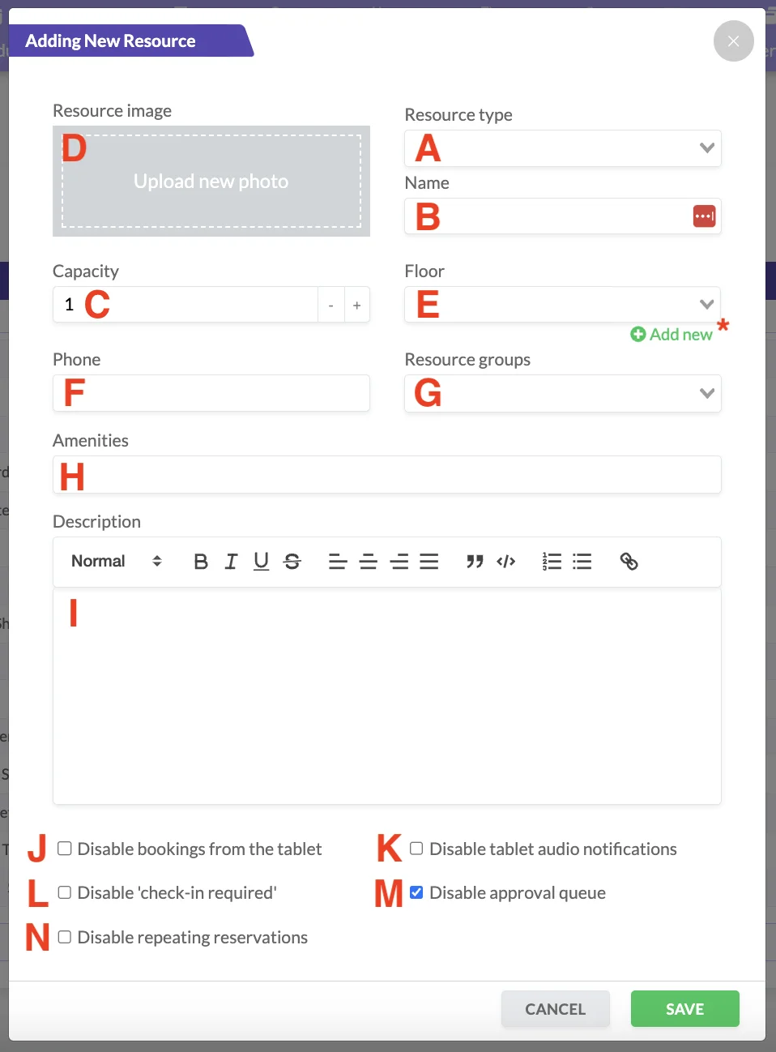The height and width of the screenshot is (1052, 776).
Task: Expand the Floor dropdown list
Action: click(x=562, y=305)
